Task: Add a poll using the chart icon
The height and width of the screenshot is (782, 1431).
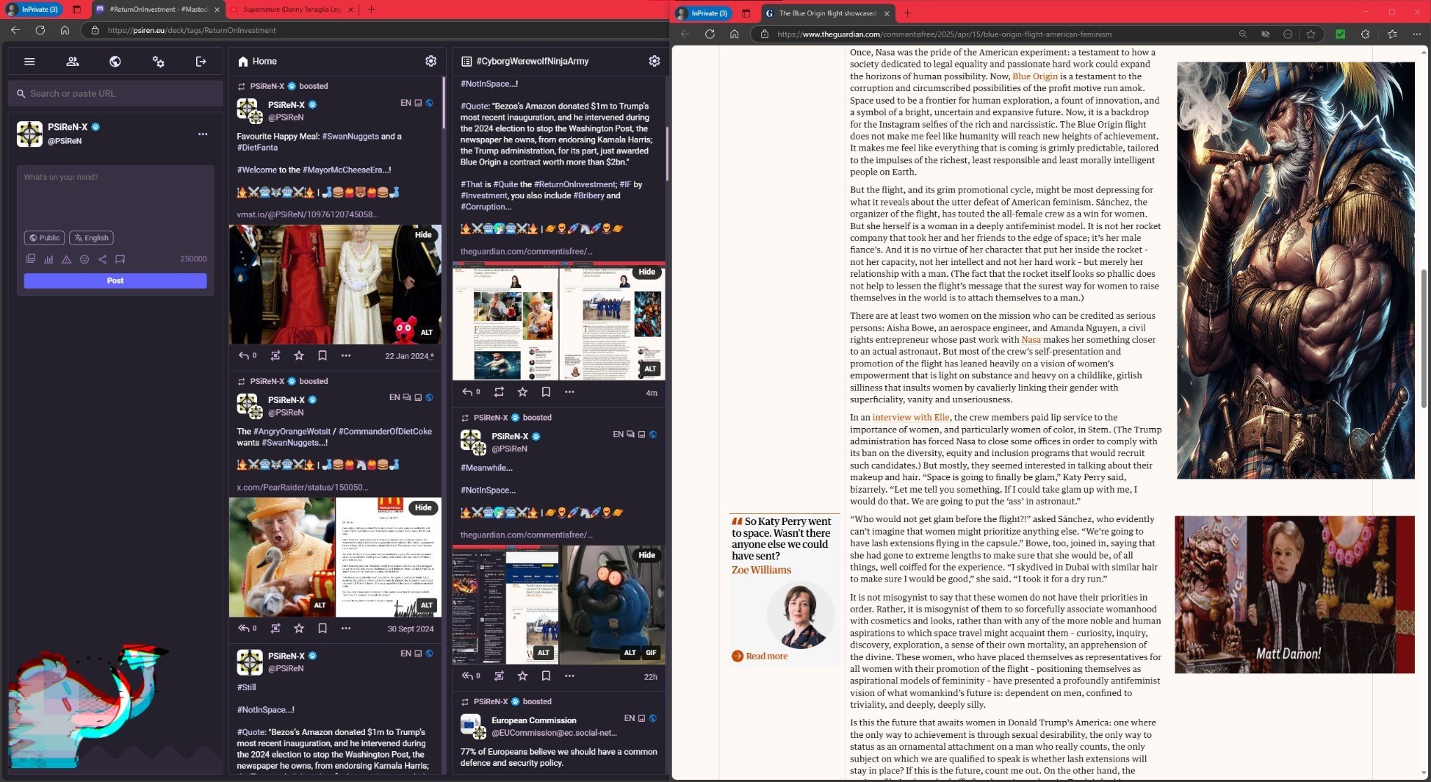Action: (x=48, y=259)
